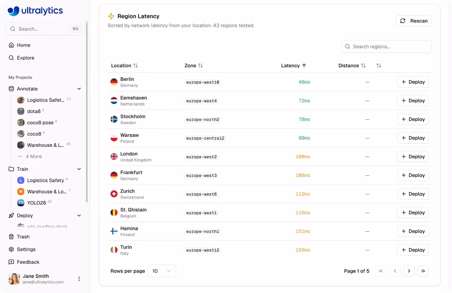
Task: Toggle sort on Zone column
Action: click(194, 66)
